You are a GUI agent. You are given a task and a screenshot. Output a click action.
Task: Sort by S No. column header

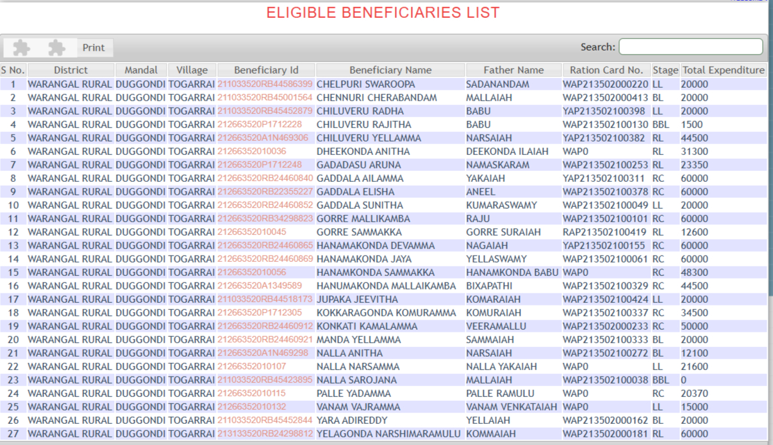tap(13, 70)
